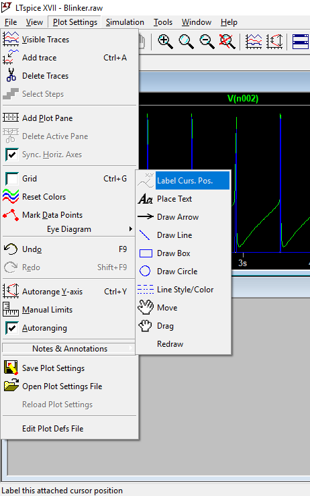Click the Reset Colors wave icon

(x=11, y=196)
